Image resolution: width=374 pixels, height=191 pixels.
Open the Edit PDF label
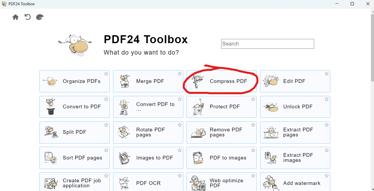tap(294, 81)
